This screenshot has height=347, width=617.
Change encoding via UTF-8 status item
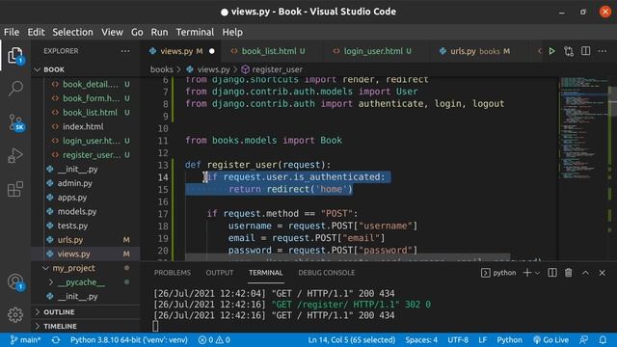458,340
